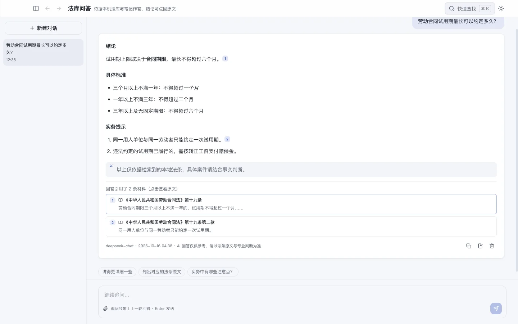Click bullet 三年以上及无固定期限:不得超过六个月
This screenshot has height=324, width=518.
158,111
